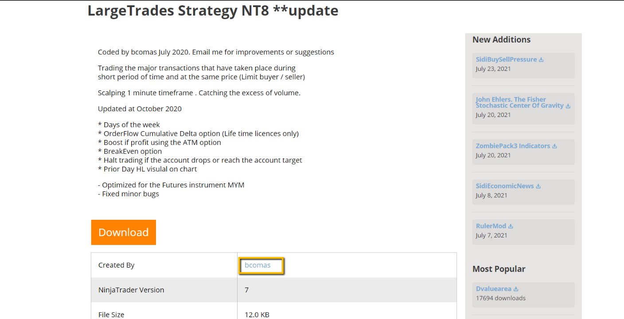The width and height of the screenshot is (624, 319).
Task: Click the July 23, 2021 date
Action: pos(493,69)
